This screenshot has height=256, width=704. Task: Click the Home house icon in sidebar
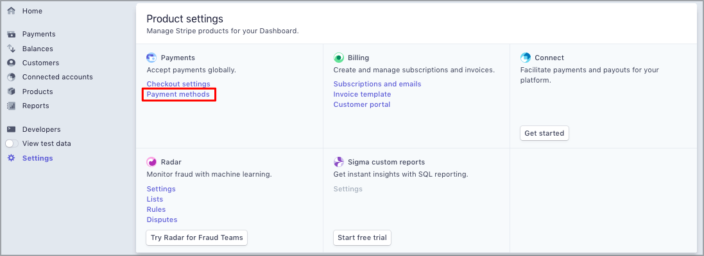pos(11,11)
